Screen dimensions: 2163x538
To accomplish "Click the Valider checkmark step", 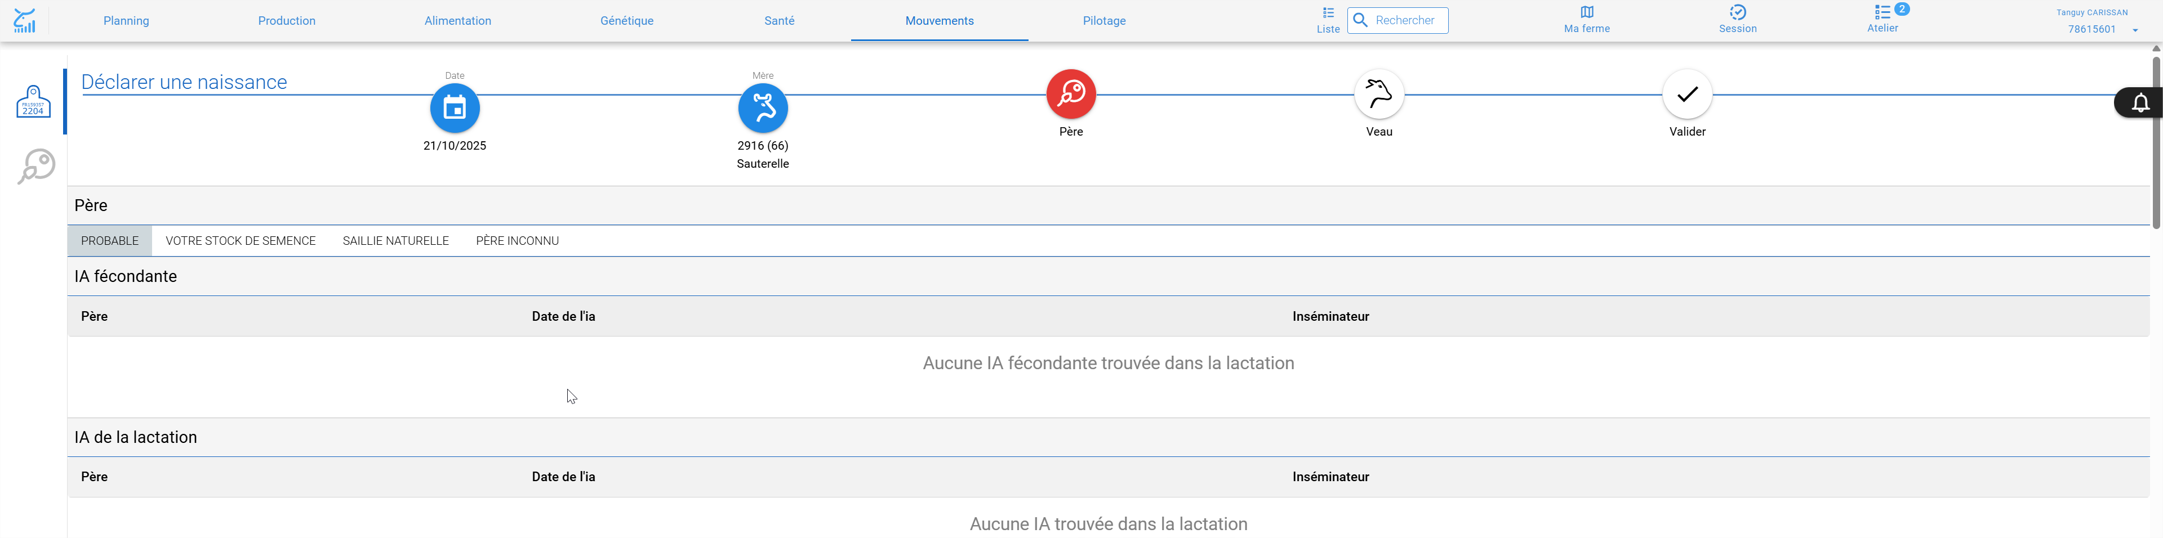I will [1687, 94].
